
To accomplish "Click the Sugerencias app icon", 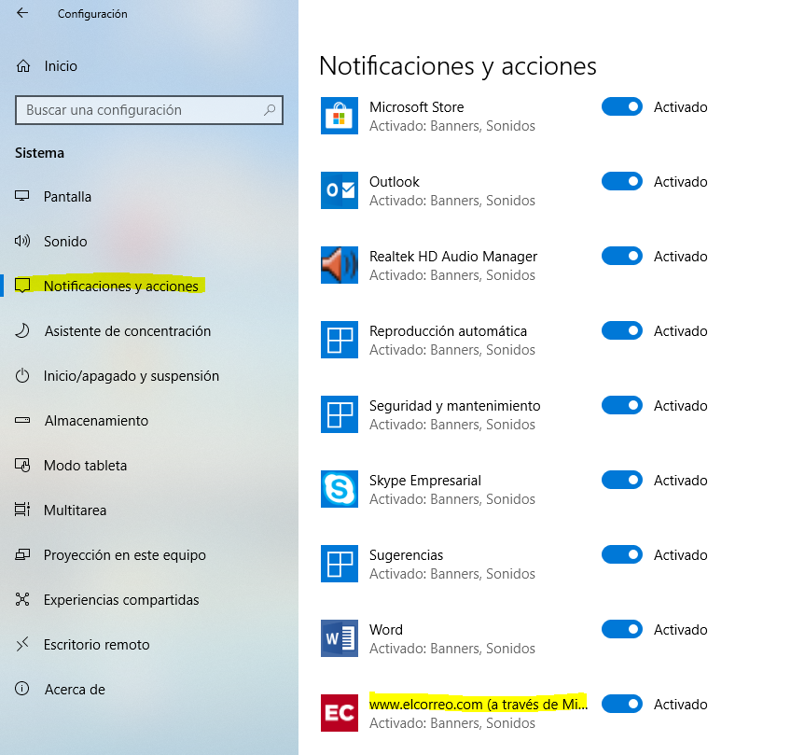I will [340, 564].
